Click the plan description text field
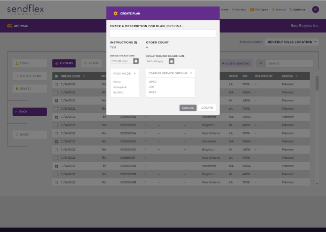This screenshot has width=326, height=232. [163, 33]
